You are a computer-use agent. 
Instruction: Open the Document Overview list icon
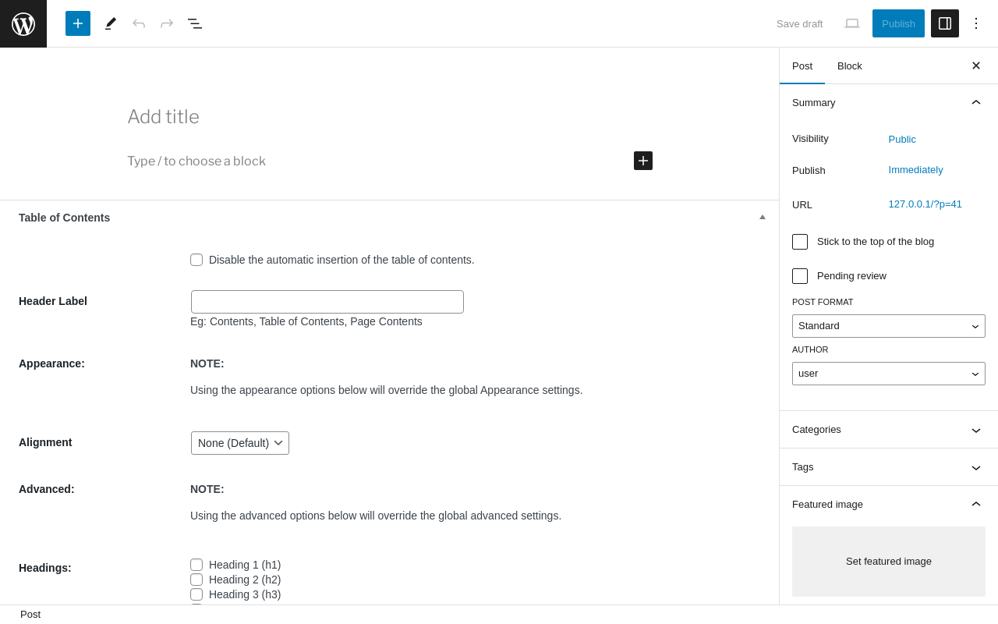(x=195, y=23)
